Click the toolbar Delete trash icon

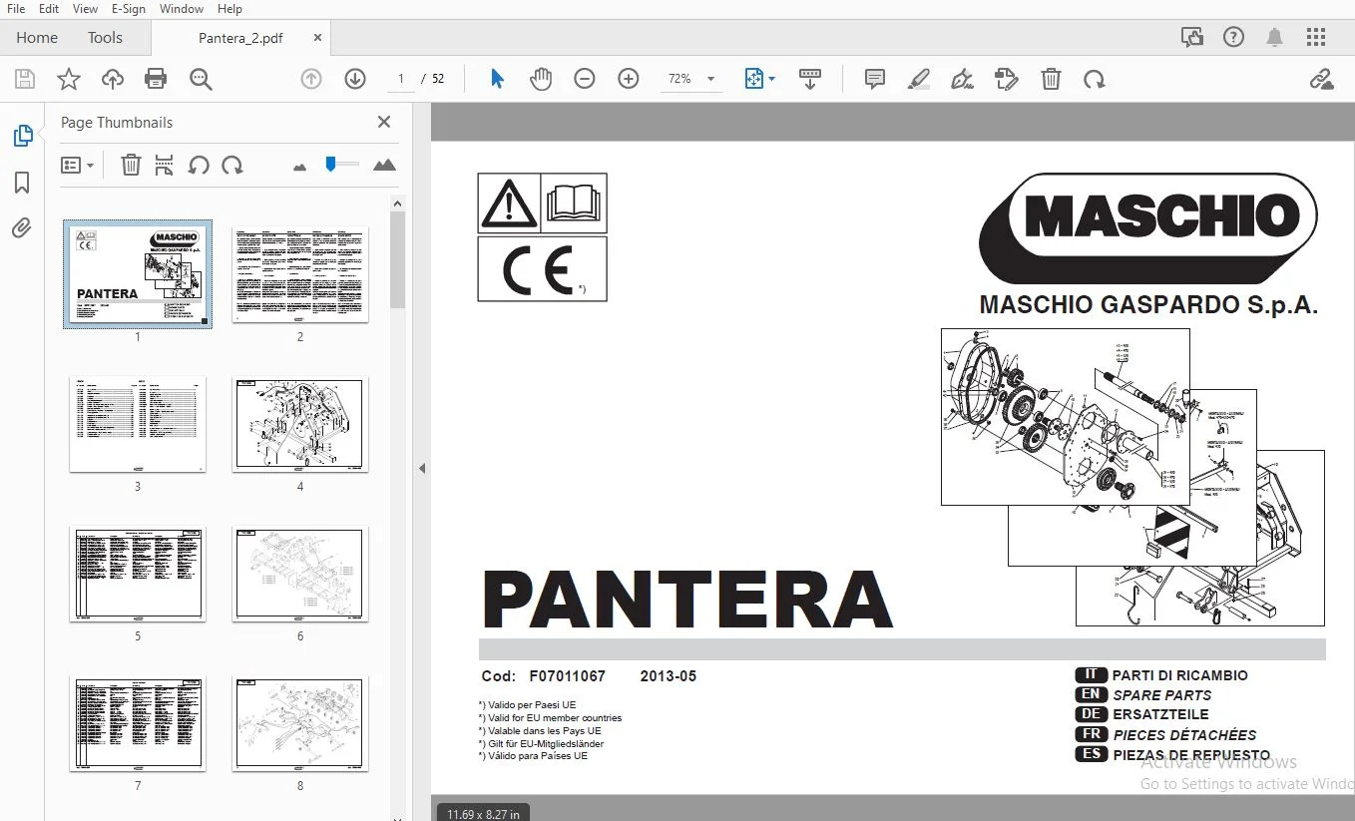click(x=1051, y=79)
